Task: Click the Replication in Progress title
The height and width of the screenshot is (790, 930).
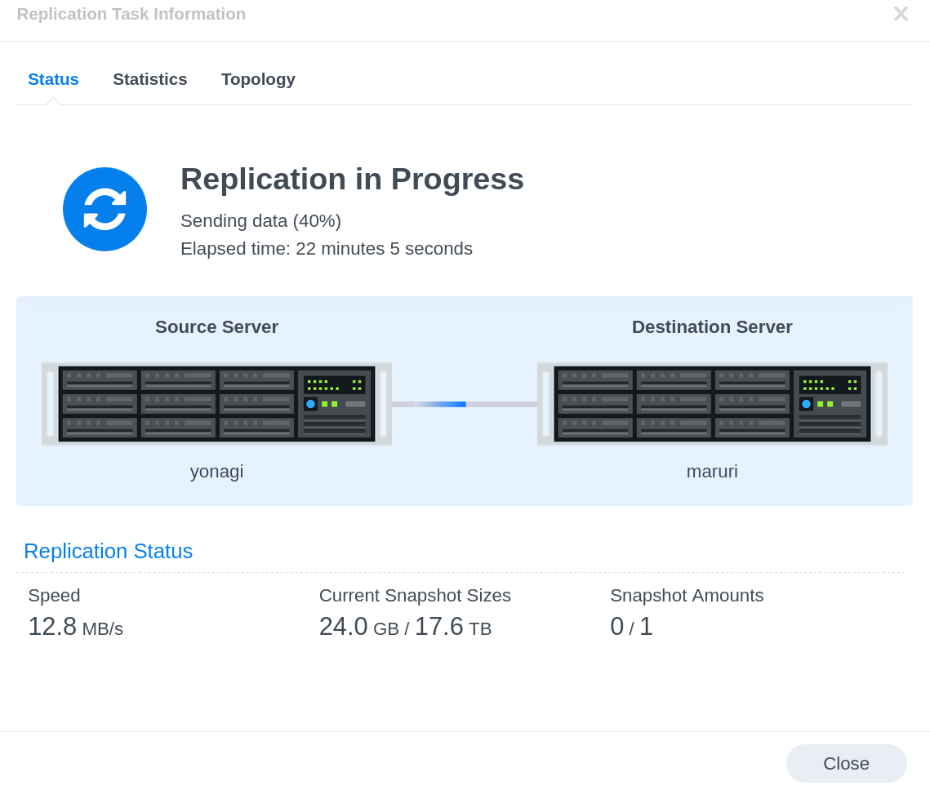Action: 352,179
